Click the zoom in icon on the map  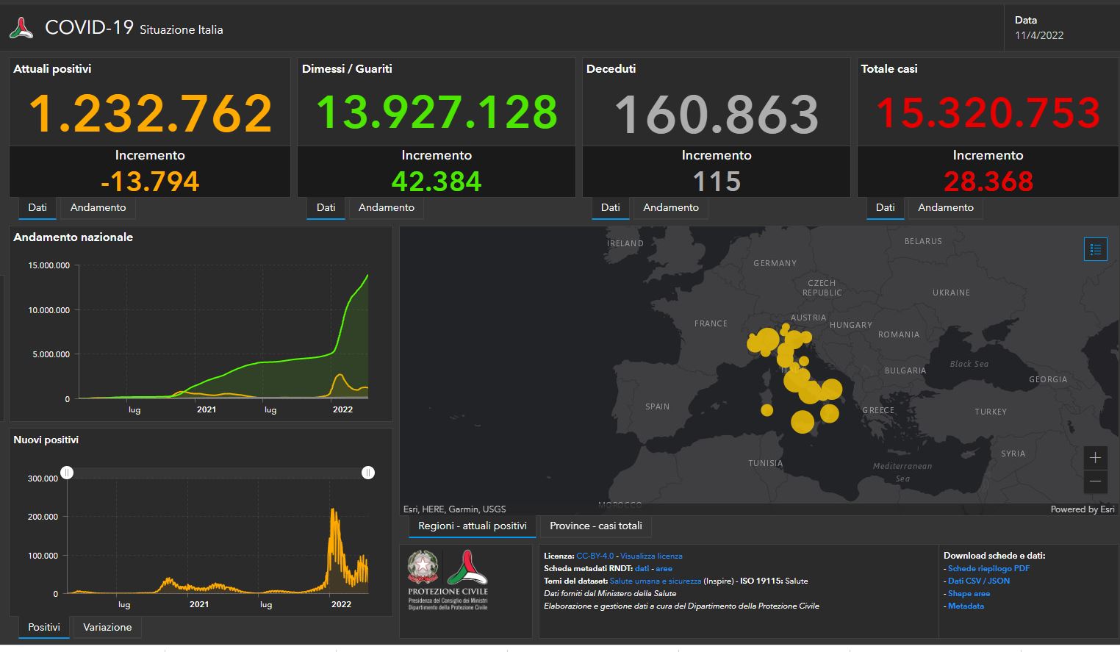pos(1095,458)
